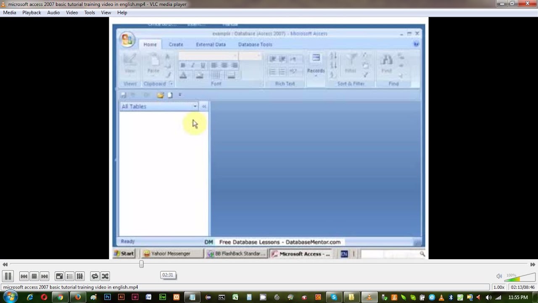Skip to next media in VLC

(x=44, y=276)
